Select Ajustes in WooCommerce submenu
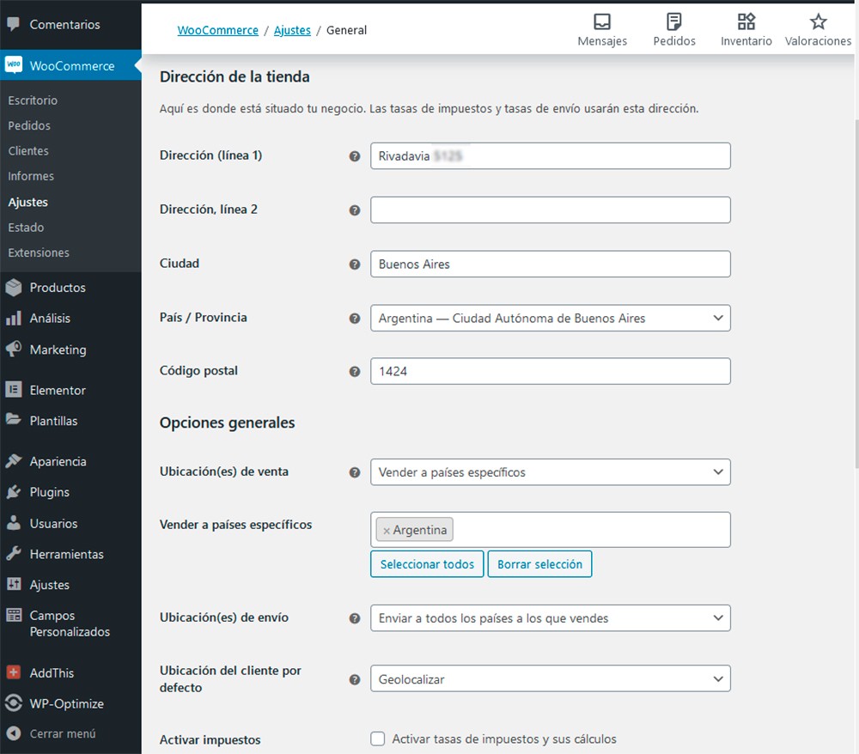The height and width of the screenshot is (754, 859). click(28, 202)
